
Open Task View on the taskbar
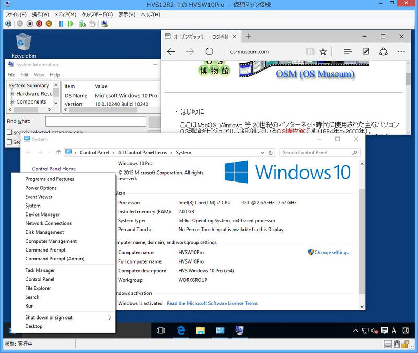pos(161,331)
